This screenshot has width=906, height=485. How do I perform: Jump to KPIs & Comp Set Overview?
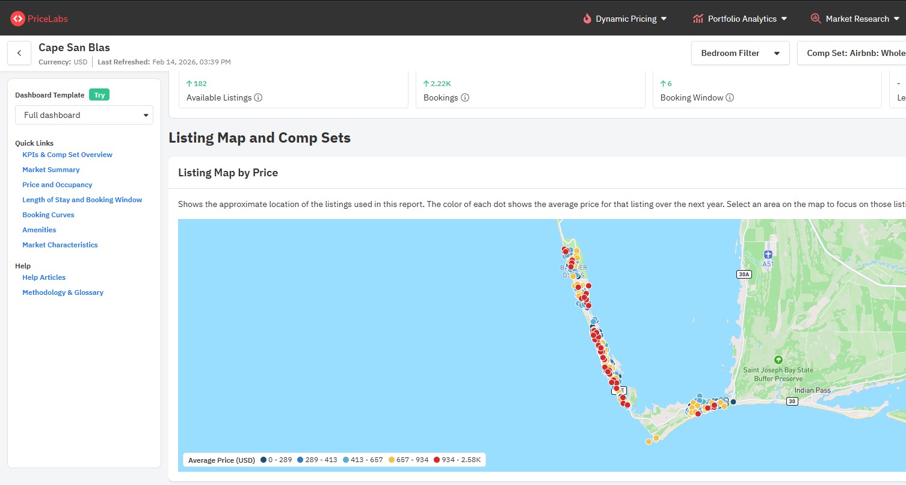click(x=67, y=155)
